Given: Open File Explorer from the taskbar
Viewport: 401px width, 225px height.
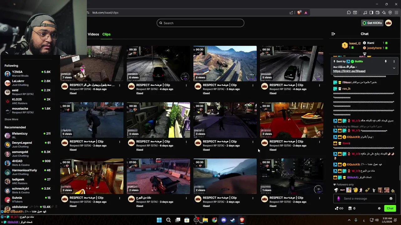Looking at the screenshot, I should 205,220.
